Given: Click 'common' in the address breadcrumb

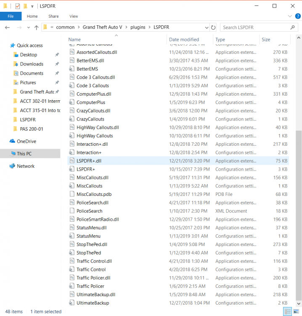Looking at the screenshot, I should click(x=65, y=27).
